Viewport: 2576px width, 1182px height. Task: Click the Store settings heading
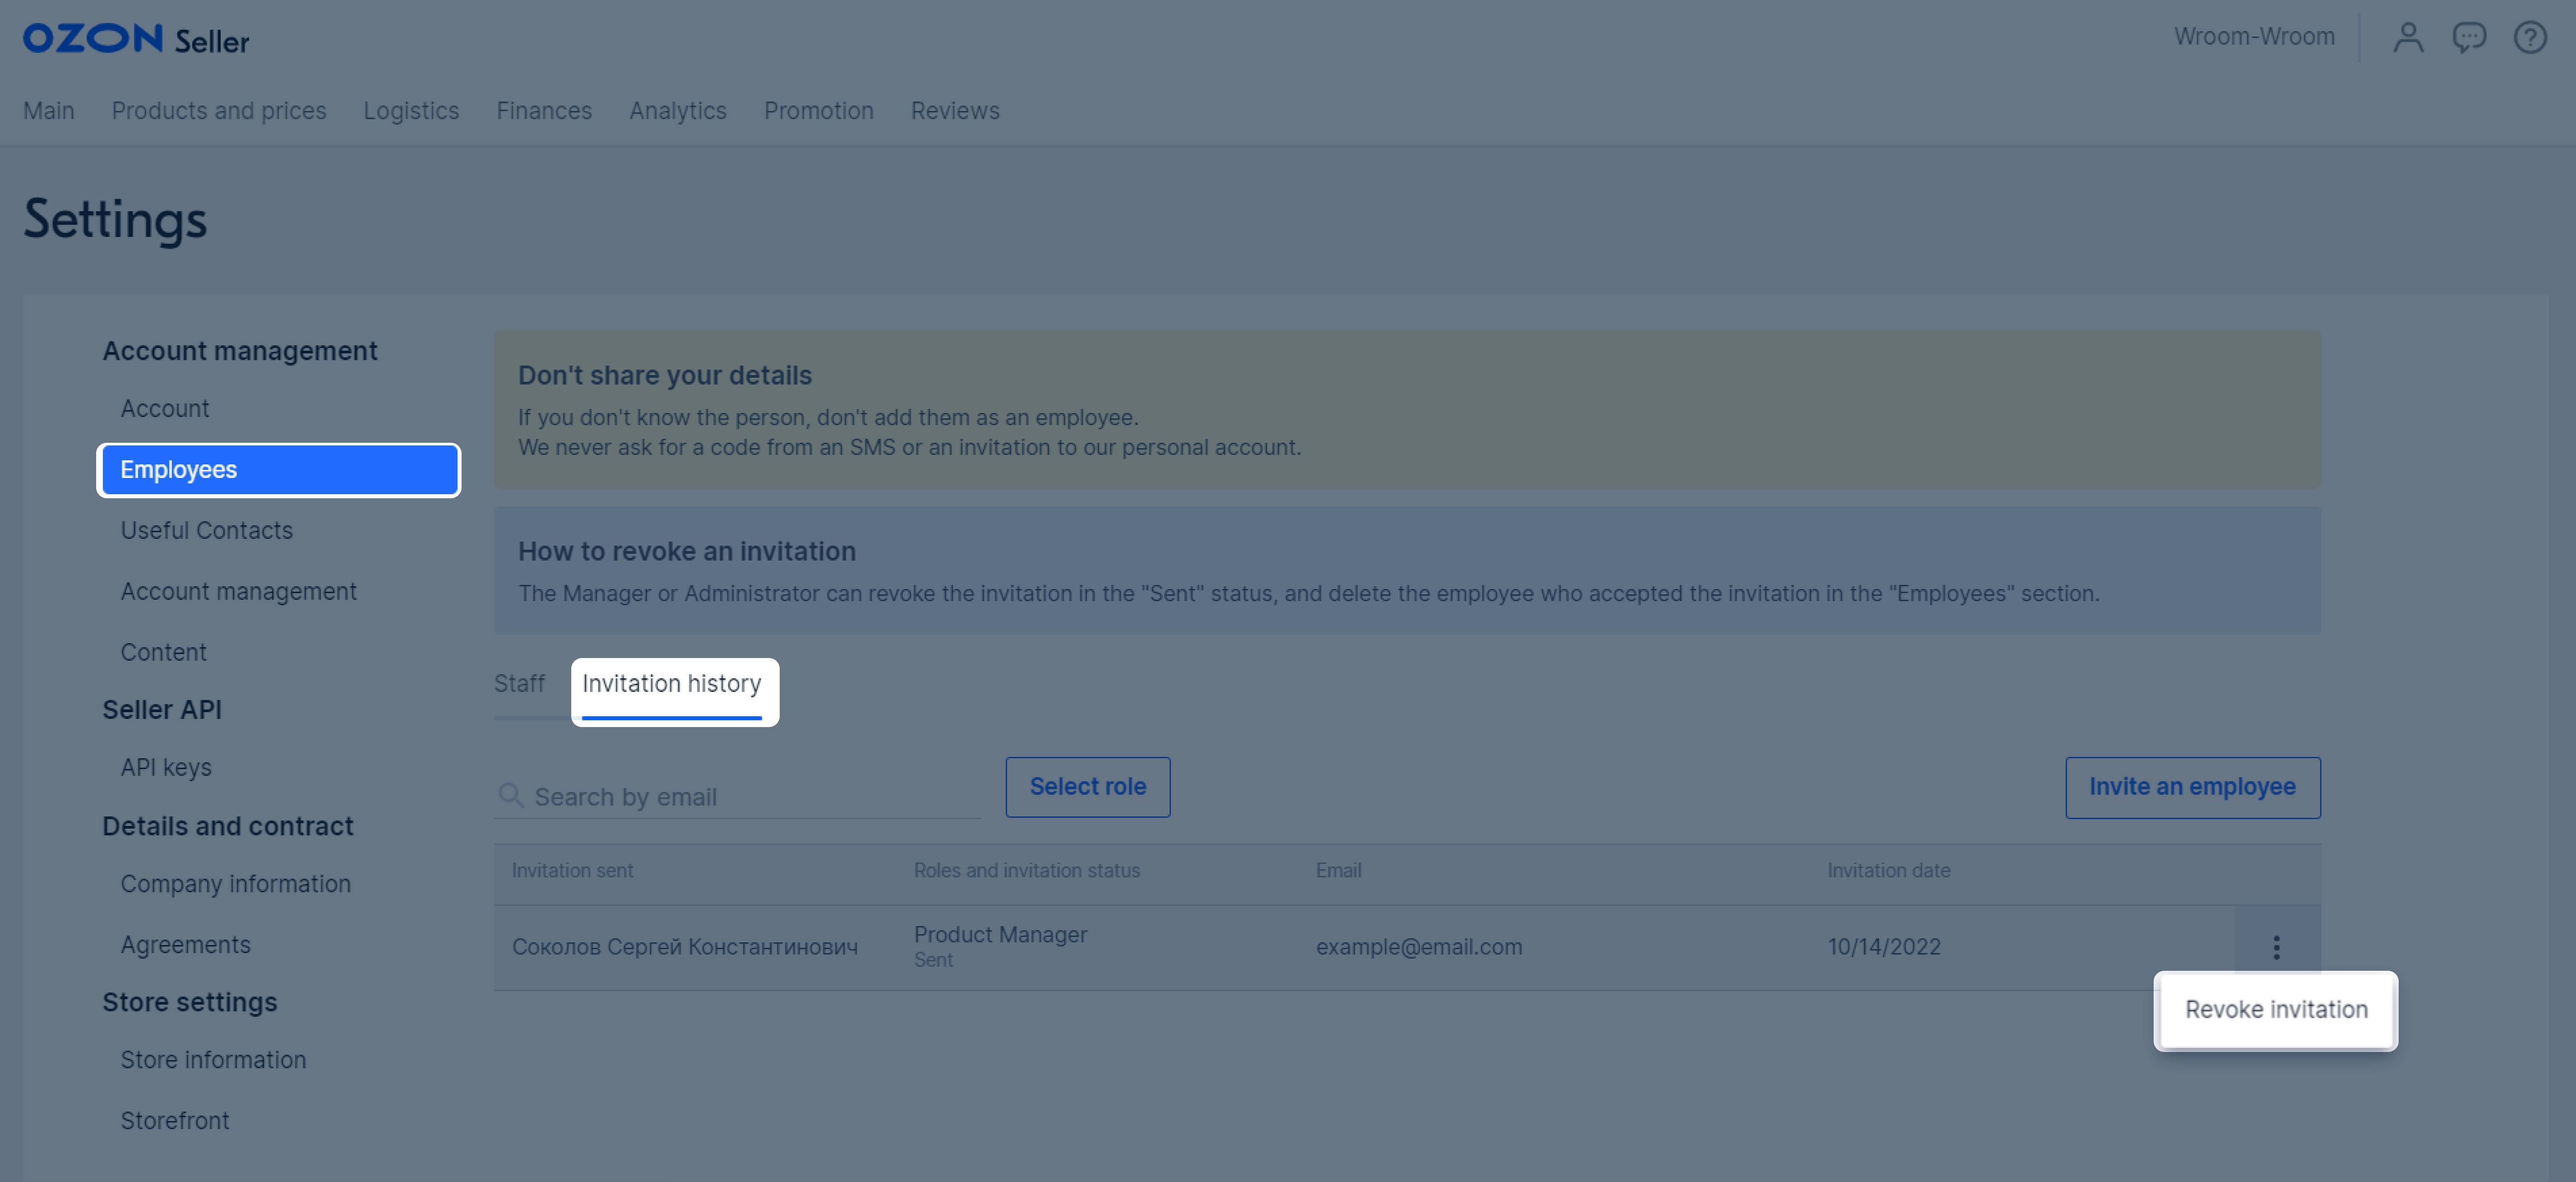pyautogui.click(x=190, y=1003)
